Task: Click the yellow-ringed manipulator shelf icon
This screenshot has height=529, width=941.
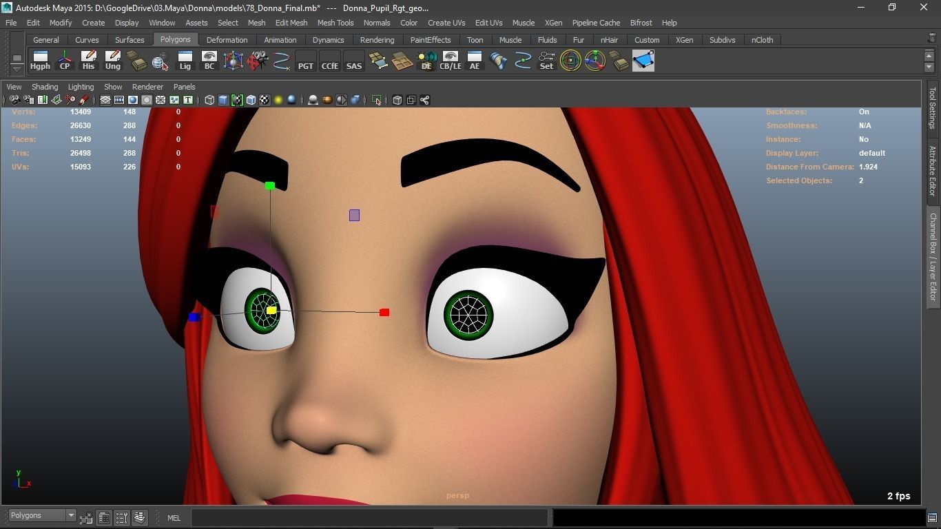Action: pos(570,61)
